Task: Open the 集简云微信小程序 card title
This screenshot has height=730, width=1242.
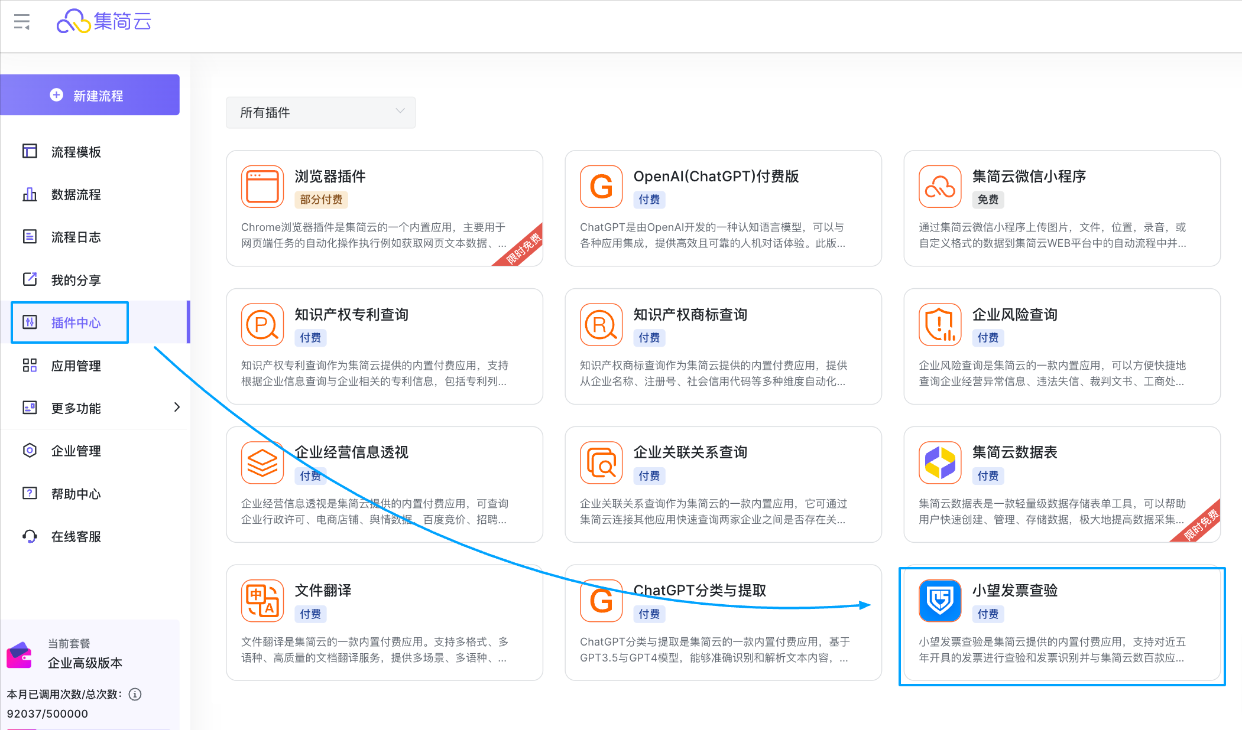Action: coord(1029,176)
